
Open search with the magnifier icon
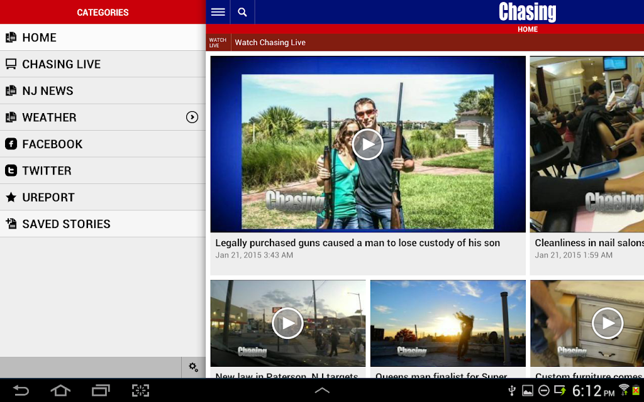(242, 12)
